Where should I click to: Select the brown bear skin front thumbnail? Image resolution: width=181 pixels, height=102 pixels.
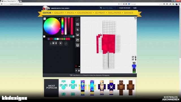pos(121,88)
